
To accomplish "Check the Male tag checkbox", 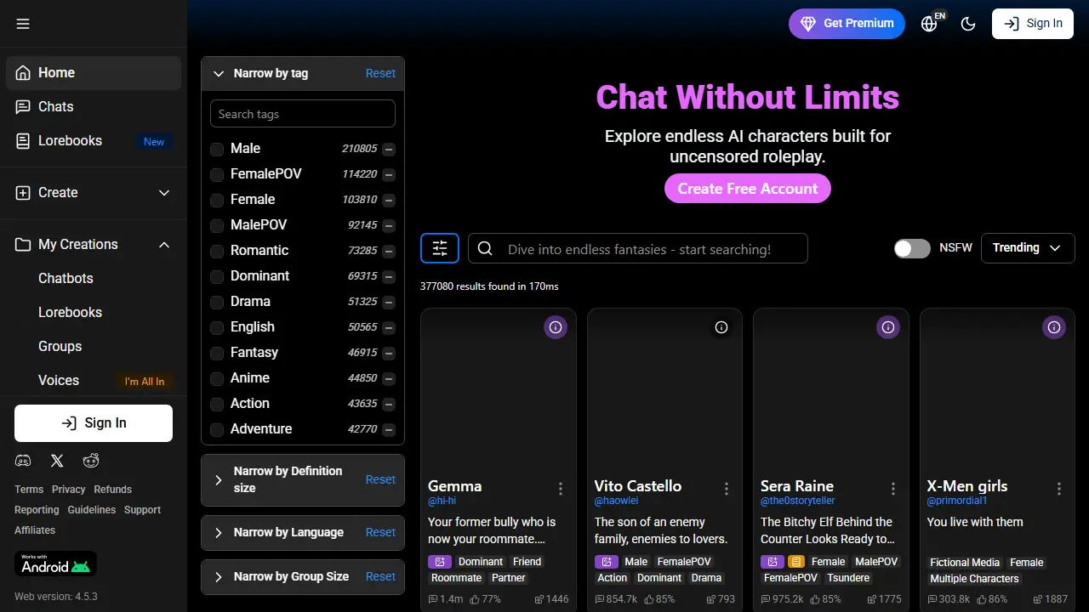I will pyautogui.click(x=217, y=150).
